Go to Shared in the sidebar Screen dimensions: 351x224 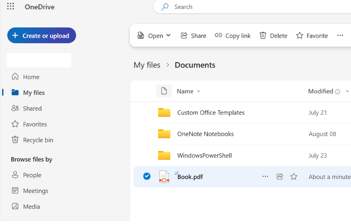(x=27, y=108)
